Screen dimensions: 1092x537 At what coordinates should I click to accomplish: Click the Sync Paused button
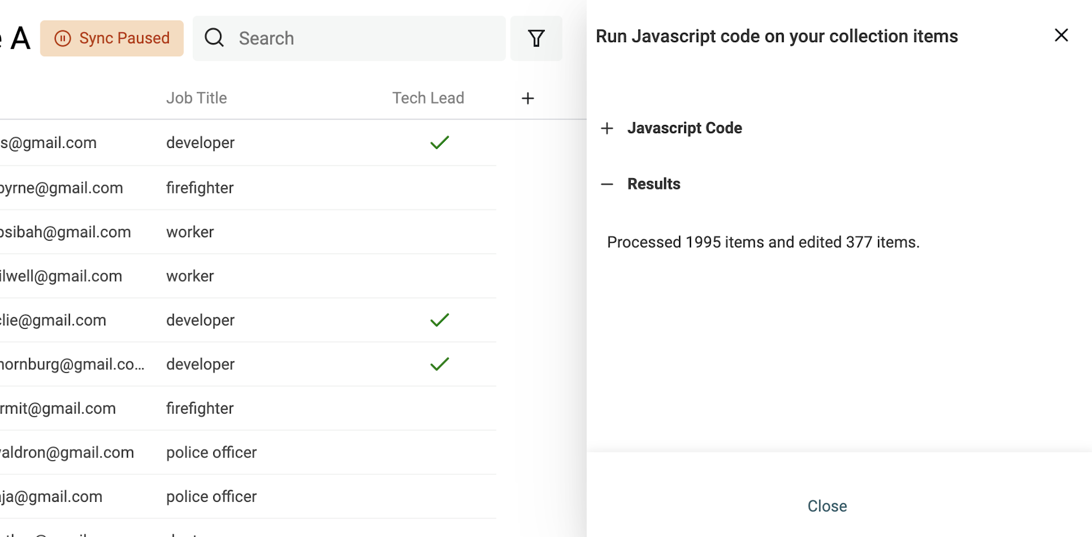point(111,38)
